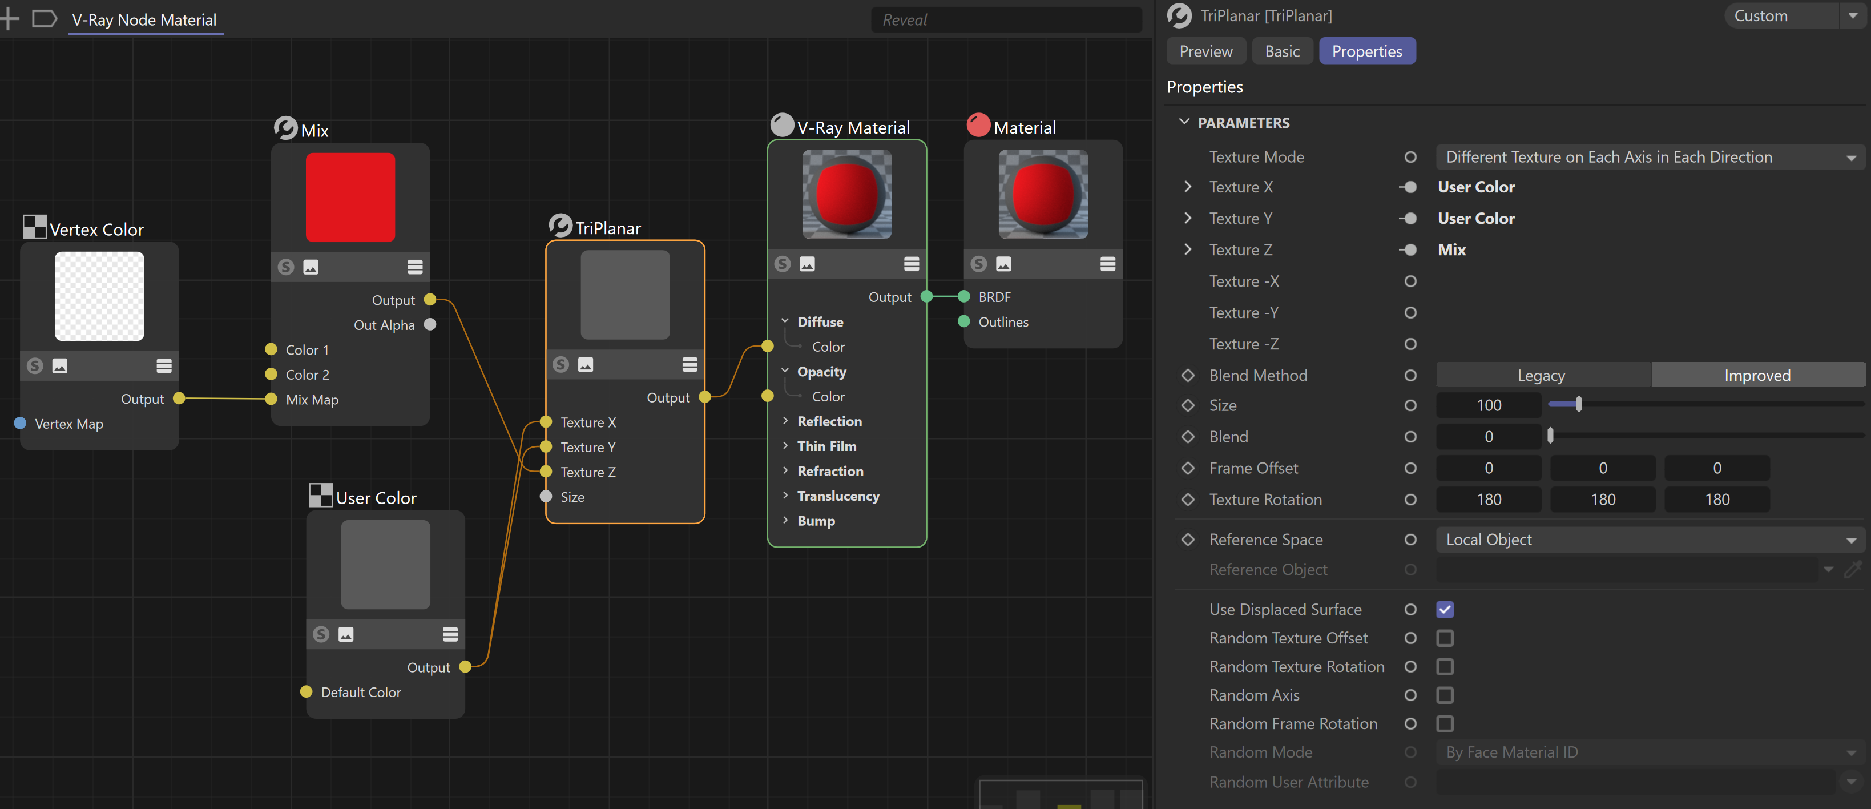1871x809 pixels.
Task: Uncheck Use Displaced Surface checkbox
Action: (1445, 610)
